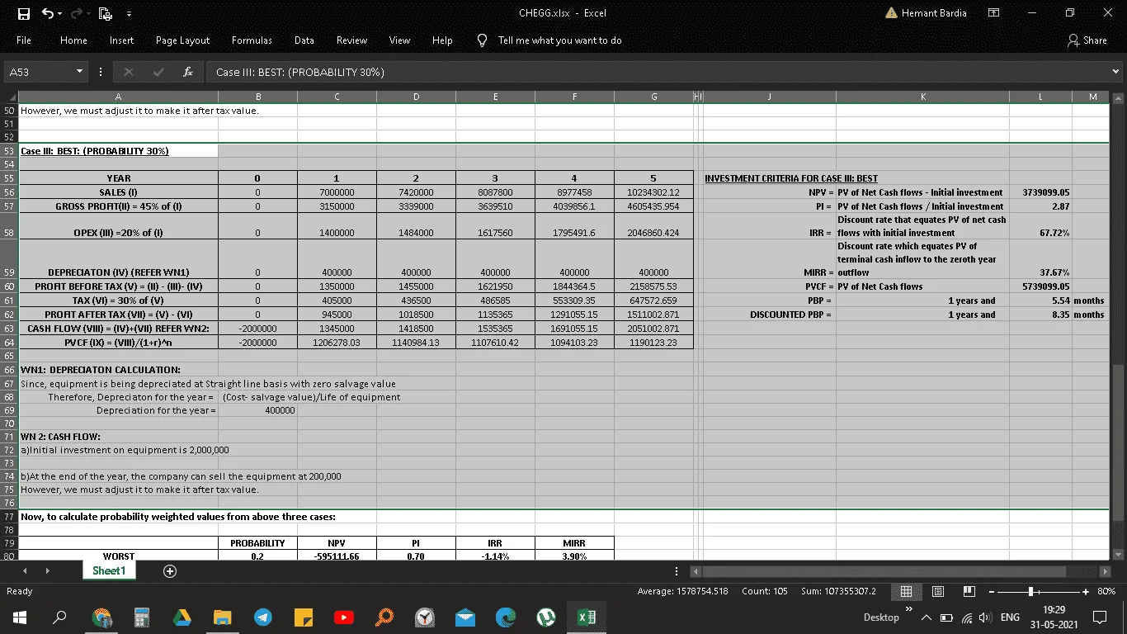
Task: Open File Explorer from the taskbar
Action: (223, 617)
